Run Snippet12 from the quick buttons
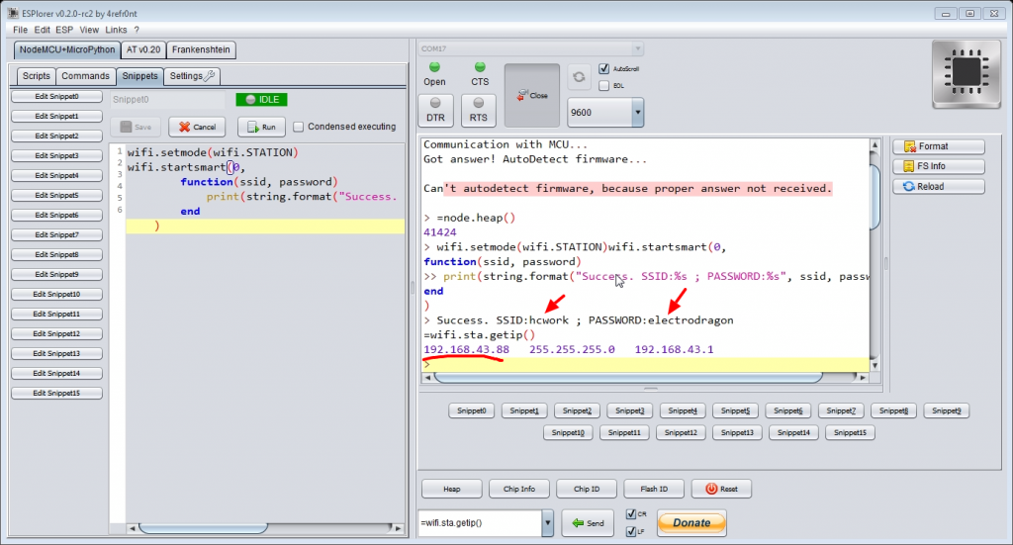 pyautogui.click(x=681, y=432)
